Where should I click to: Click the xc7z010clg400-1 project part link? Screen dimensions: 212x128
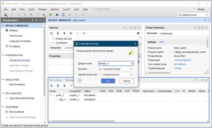pos(183,60)
